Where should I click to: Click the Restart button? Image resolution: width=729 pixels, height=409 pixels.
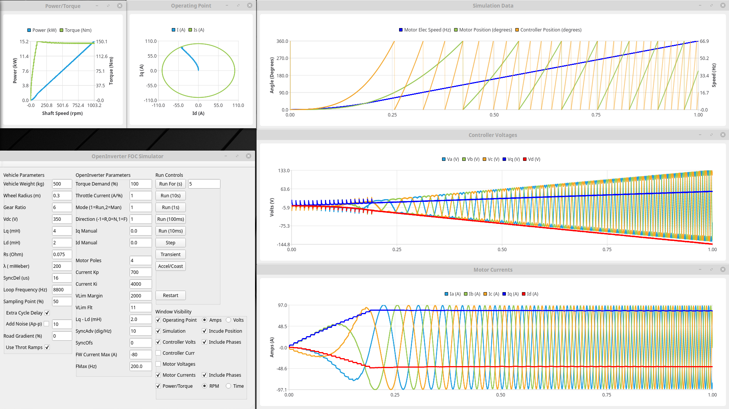(x=170, y=295)
